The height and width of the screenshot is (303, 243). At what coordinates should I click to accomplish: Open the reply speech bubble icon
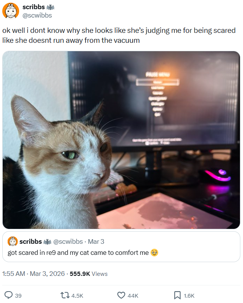pos(8,295)
